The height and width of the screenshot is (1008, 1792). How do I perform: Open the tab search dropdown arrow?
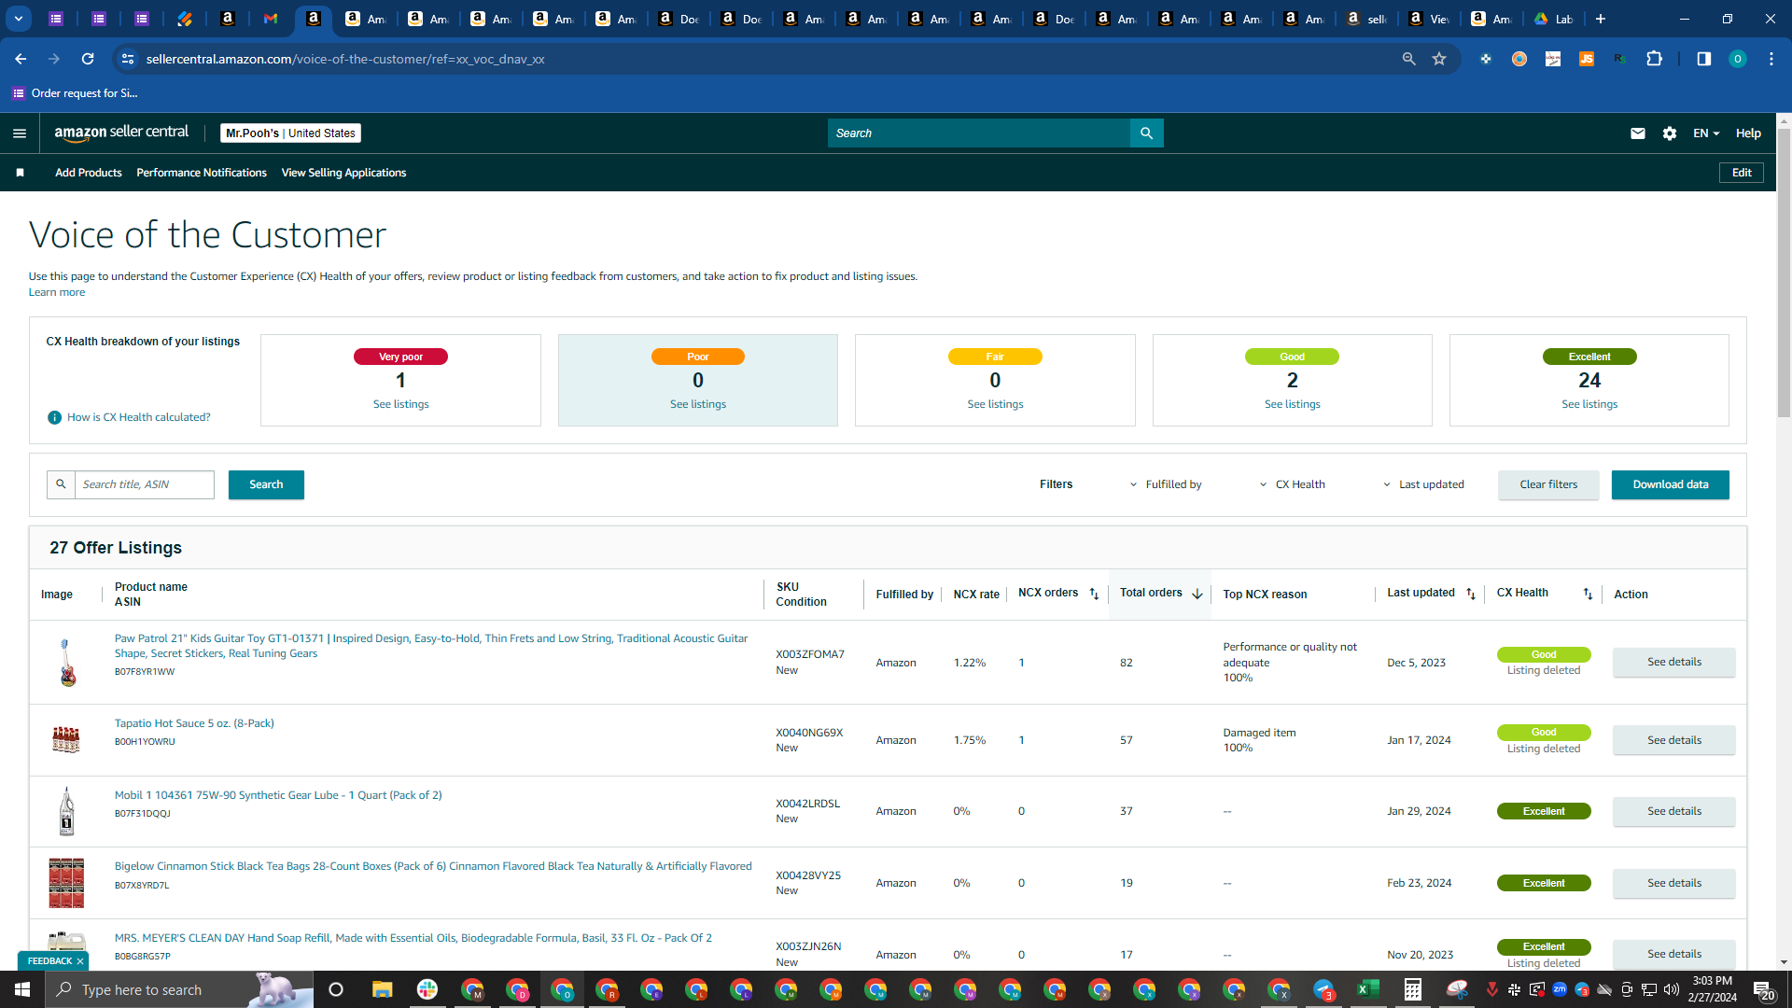pos(19,19)
